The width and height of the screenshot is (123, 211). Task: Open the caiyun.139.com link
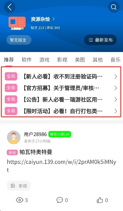click(61, 166)
